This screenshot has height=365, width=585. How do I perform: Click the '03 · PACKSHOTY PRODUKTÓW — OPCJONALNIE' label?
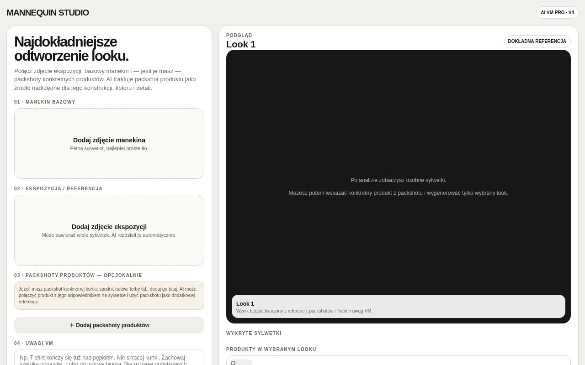78,276
